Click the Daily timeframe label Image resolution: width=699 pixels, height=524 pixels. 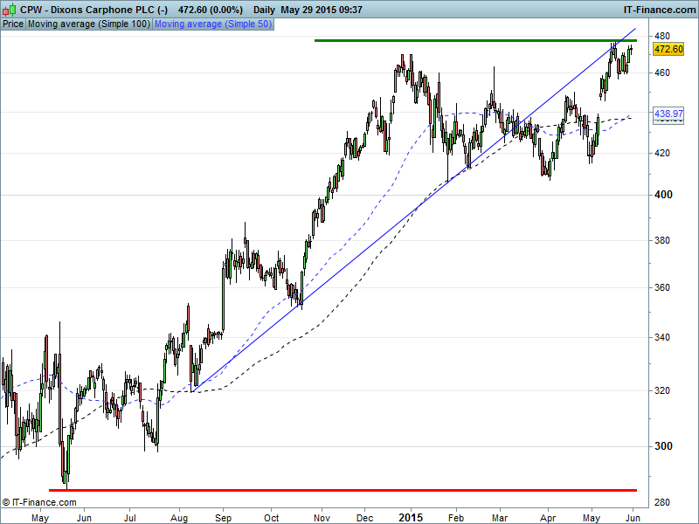click(x=265, y=10)
